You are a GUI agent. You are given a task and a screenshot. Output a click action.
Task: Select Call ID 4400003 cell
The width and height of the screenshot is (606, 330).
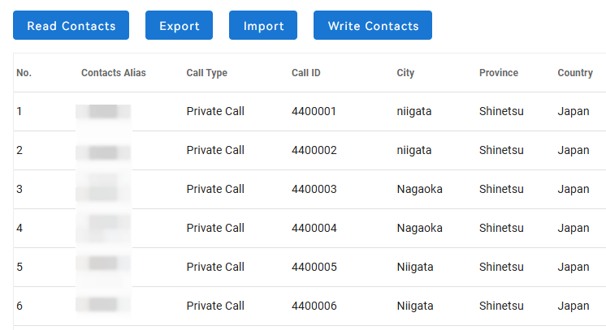[x=314, y=189]
